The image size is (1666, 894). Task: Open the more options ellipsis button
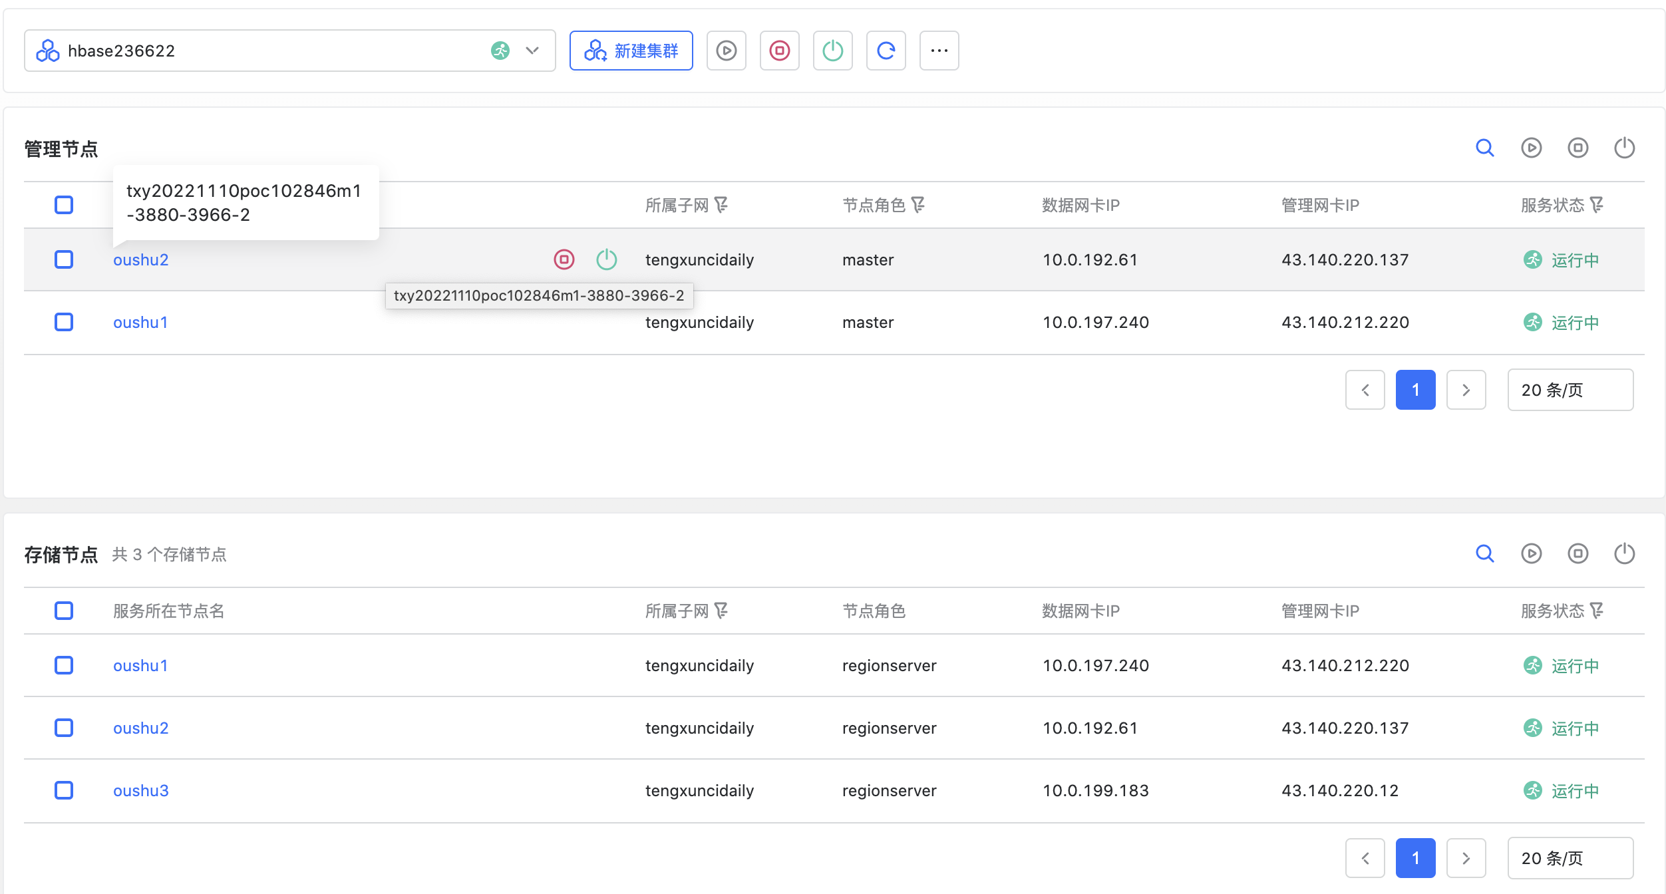(x=939, y=51)
